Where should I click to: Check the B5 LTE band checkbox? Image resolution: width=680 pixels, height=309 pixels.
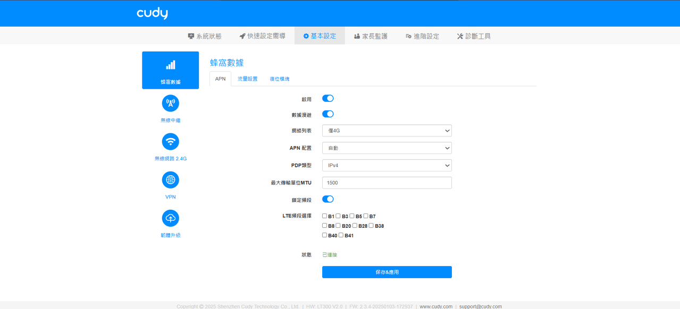click(x=352, y=216)
